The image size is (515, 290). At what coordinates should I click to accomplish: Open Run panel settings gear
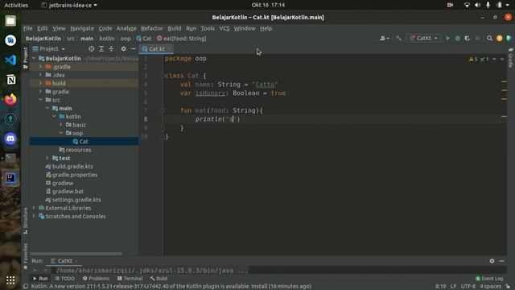click(492, 261)
